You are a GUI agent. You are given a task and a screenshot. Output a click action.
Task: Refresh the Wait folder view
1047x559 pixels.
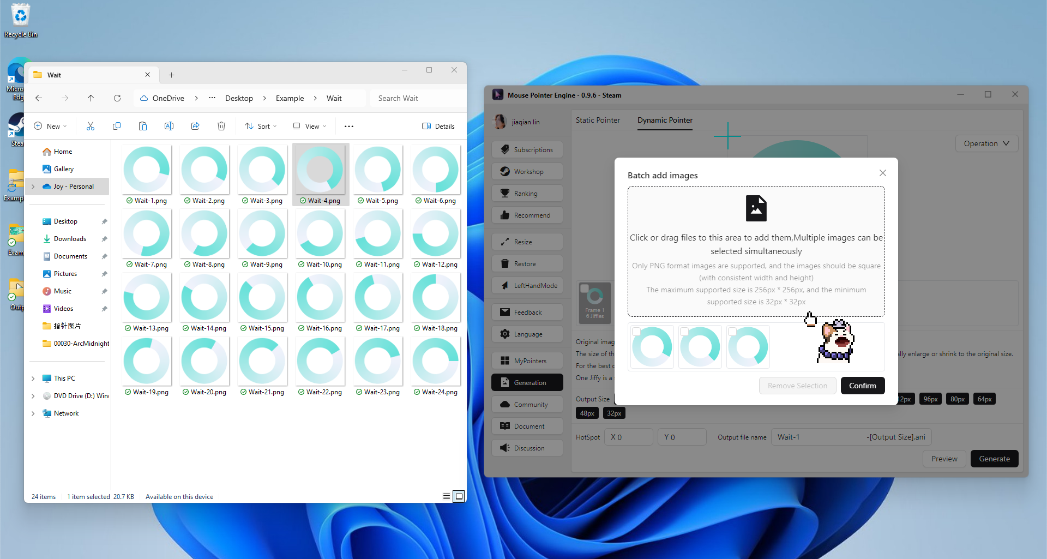pos(117,98)
